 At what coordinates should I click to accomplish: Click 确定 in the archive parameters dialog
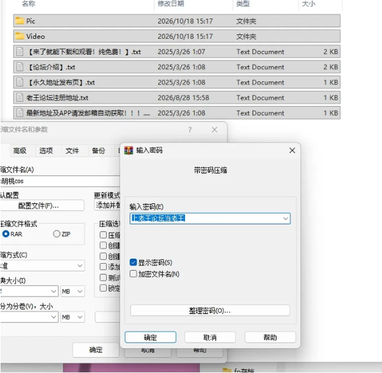[x=96, y=350]
